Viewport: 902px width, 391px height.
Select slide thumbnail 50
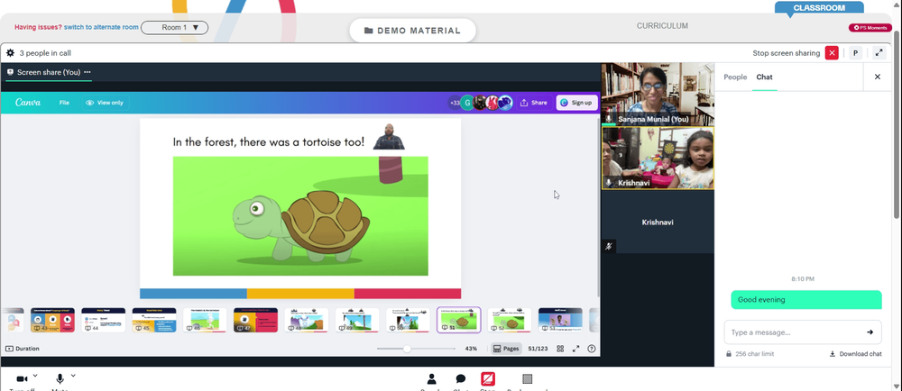(x=408, y=320)
